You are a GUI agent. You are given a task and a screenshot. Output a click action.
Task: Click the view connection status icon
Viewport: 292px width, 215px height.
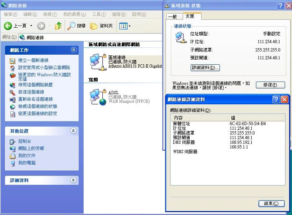(13, 107)
